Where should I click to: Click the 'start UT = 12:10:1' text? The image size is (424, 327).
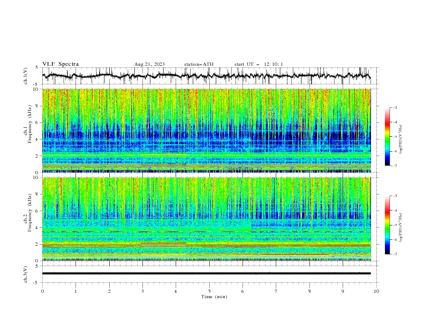click(x=259, y=64)
